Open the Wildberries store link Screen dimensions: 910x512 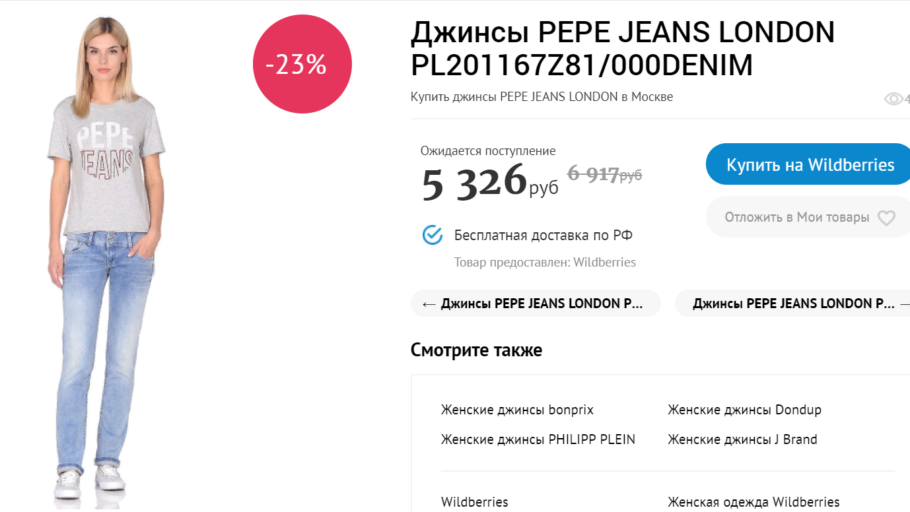coord(475,502)
